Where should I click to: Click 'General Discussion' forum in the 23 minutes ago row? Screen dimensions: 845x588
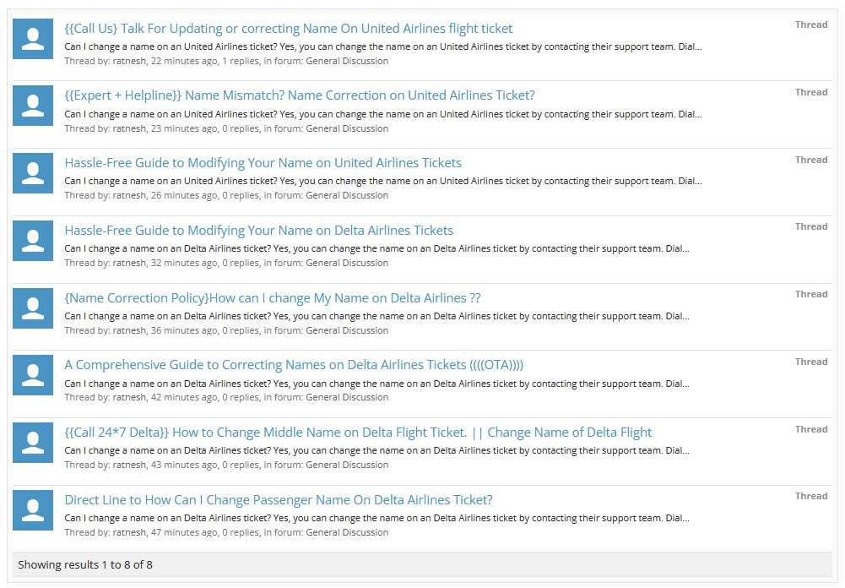[x=347, y=128]
